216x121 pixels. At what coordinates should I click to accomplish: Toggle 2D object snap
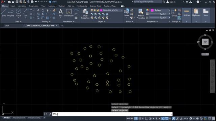pyautogui.click(x=167, y=118)
